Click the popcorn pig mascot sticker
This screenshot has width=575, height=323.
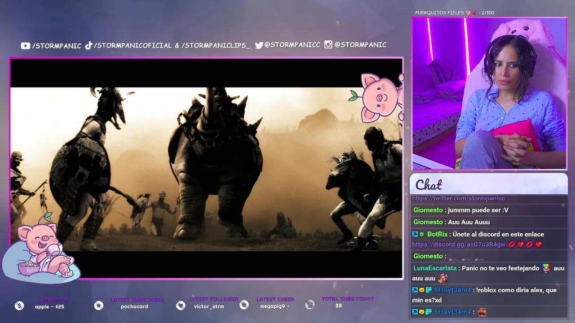[41, 249]
